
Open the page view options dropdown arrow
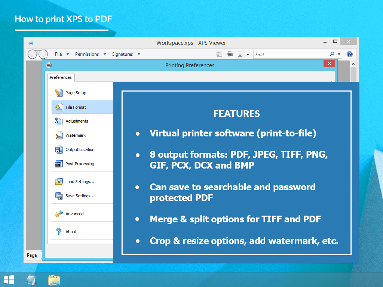point(248,55)
